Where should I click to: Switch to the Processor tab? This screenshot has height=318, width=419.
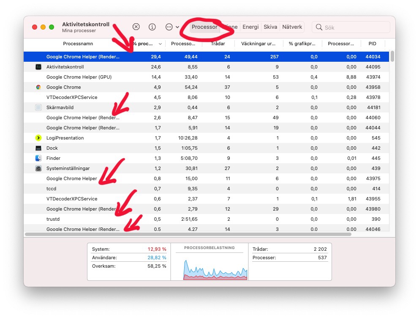pos(204,27)
